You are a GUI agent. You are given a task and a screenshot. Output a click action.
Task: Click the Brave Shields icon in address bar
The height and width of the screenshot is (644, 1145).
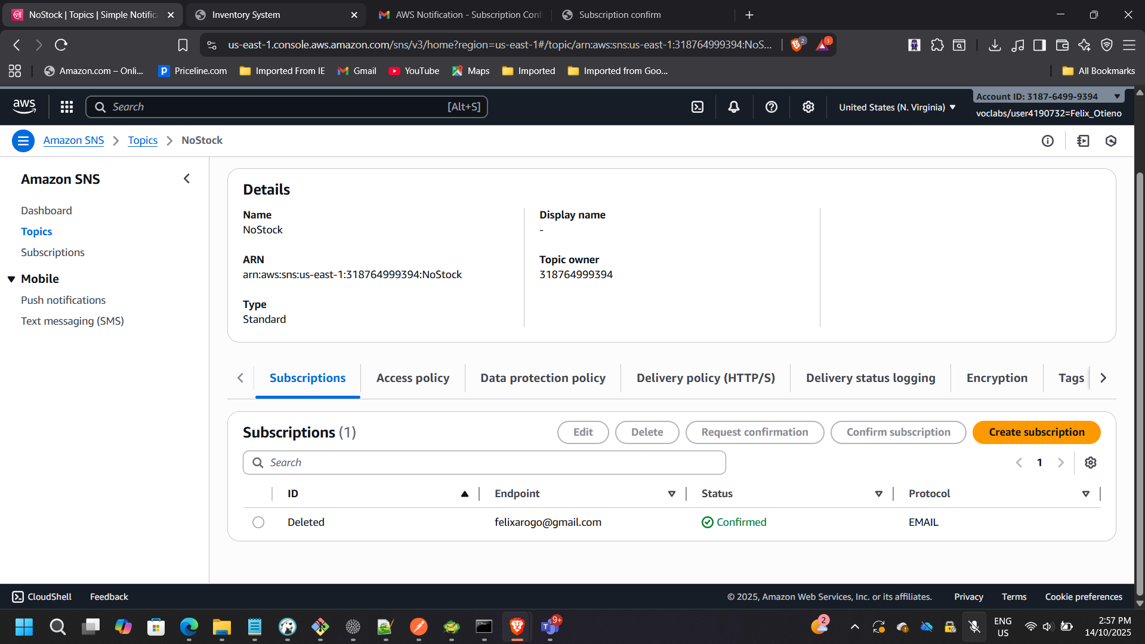(797, 45)
